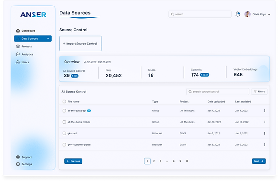Click the Commits count 174
The height and width of the screenshot is (182, 279).
195,75
